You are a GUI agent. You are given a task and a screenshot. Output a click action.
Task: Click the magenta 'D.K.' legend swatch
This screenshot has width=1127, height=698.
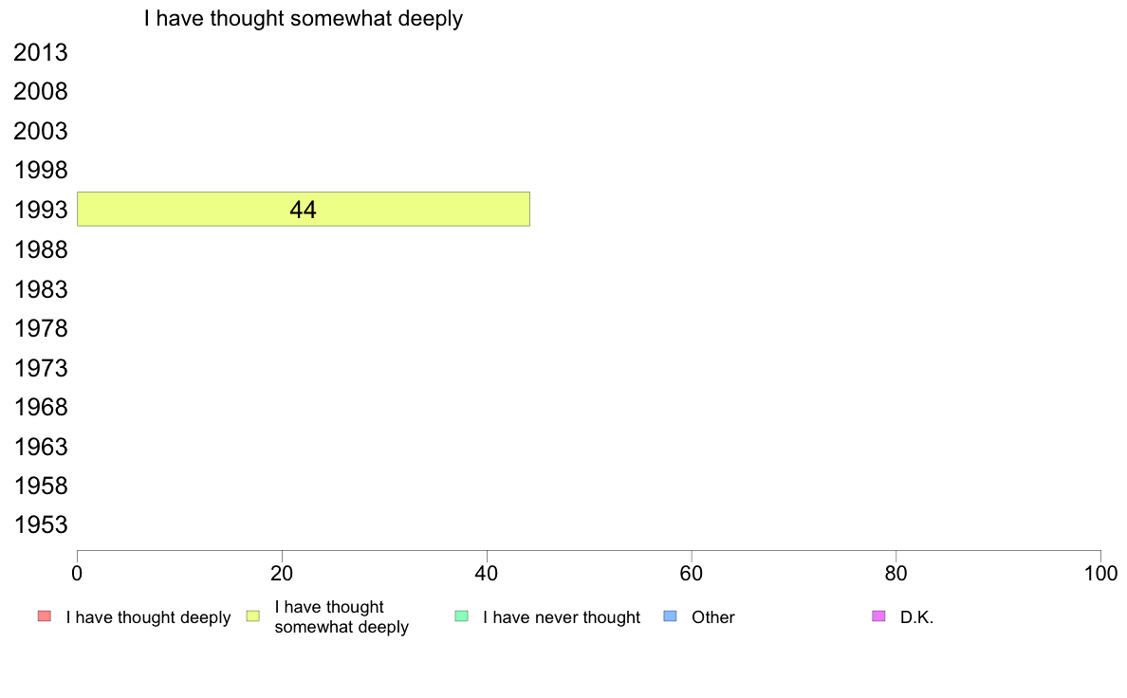click(x=878, y=616)
